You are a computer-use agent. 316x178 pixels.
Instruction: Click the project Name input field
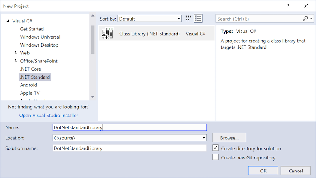click(130, 127)
